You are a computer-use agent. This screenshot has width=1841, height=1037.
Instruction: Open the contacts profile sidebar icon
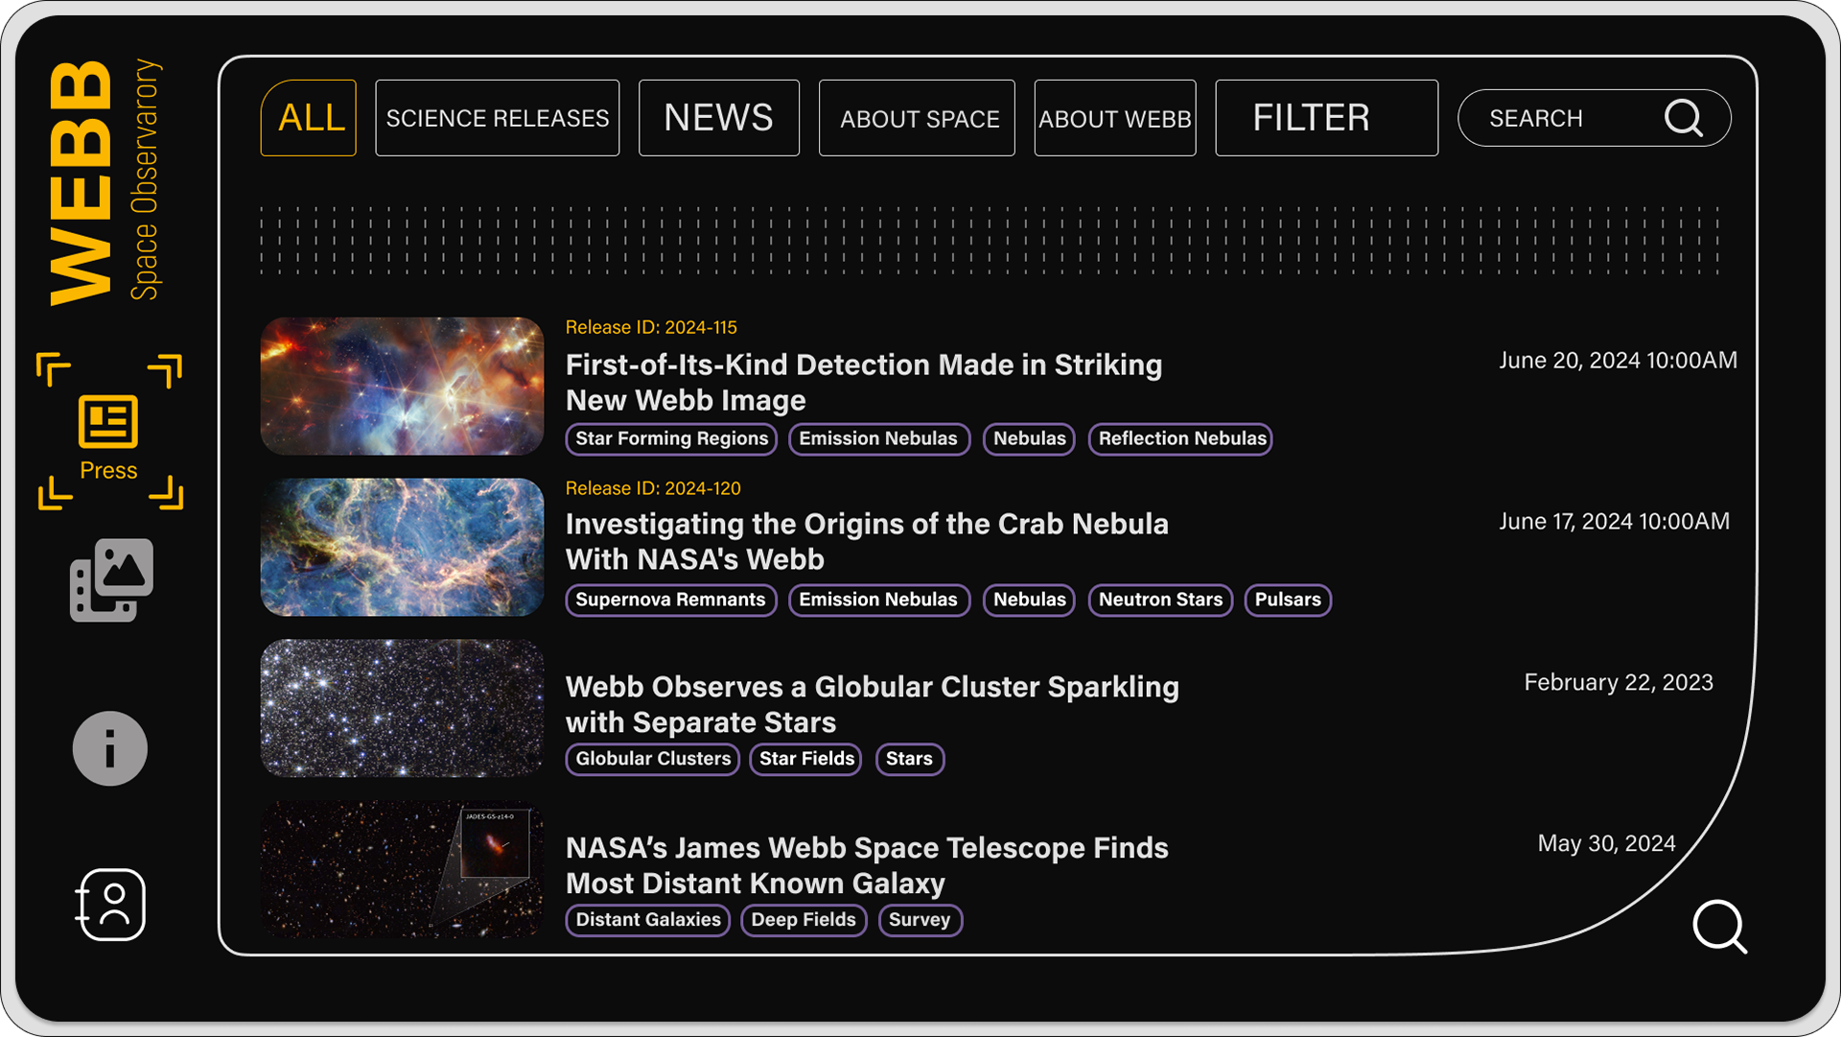point(110,905)
